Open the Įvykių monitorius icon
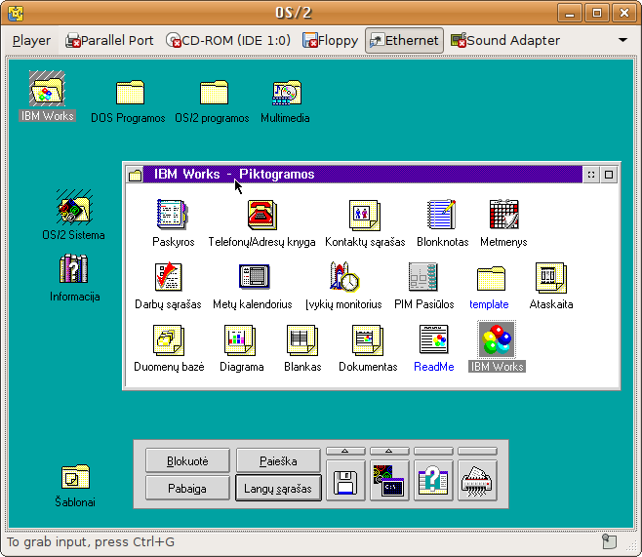642x557 pixels. [343, 276]
